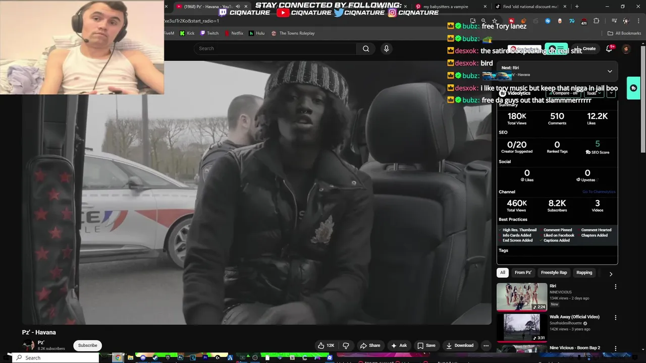This screenshot has width=646, height=363.
Task: Switch to the TikTok Find 'old national' tab
Action: pyautogui.click(x=530, y=7)
